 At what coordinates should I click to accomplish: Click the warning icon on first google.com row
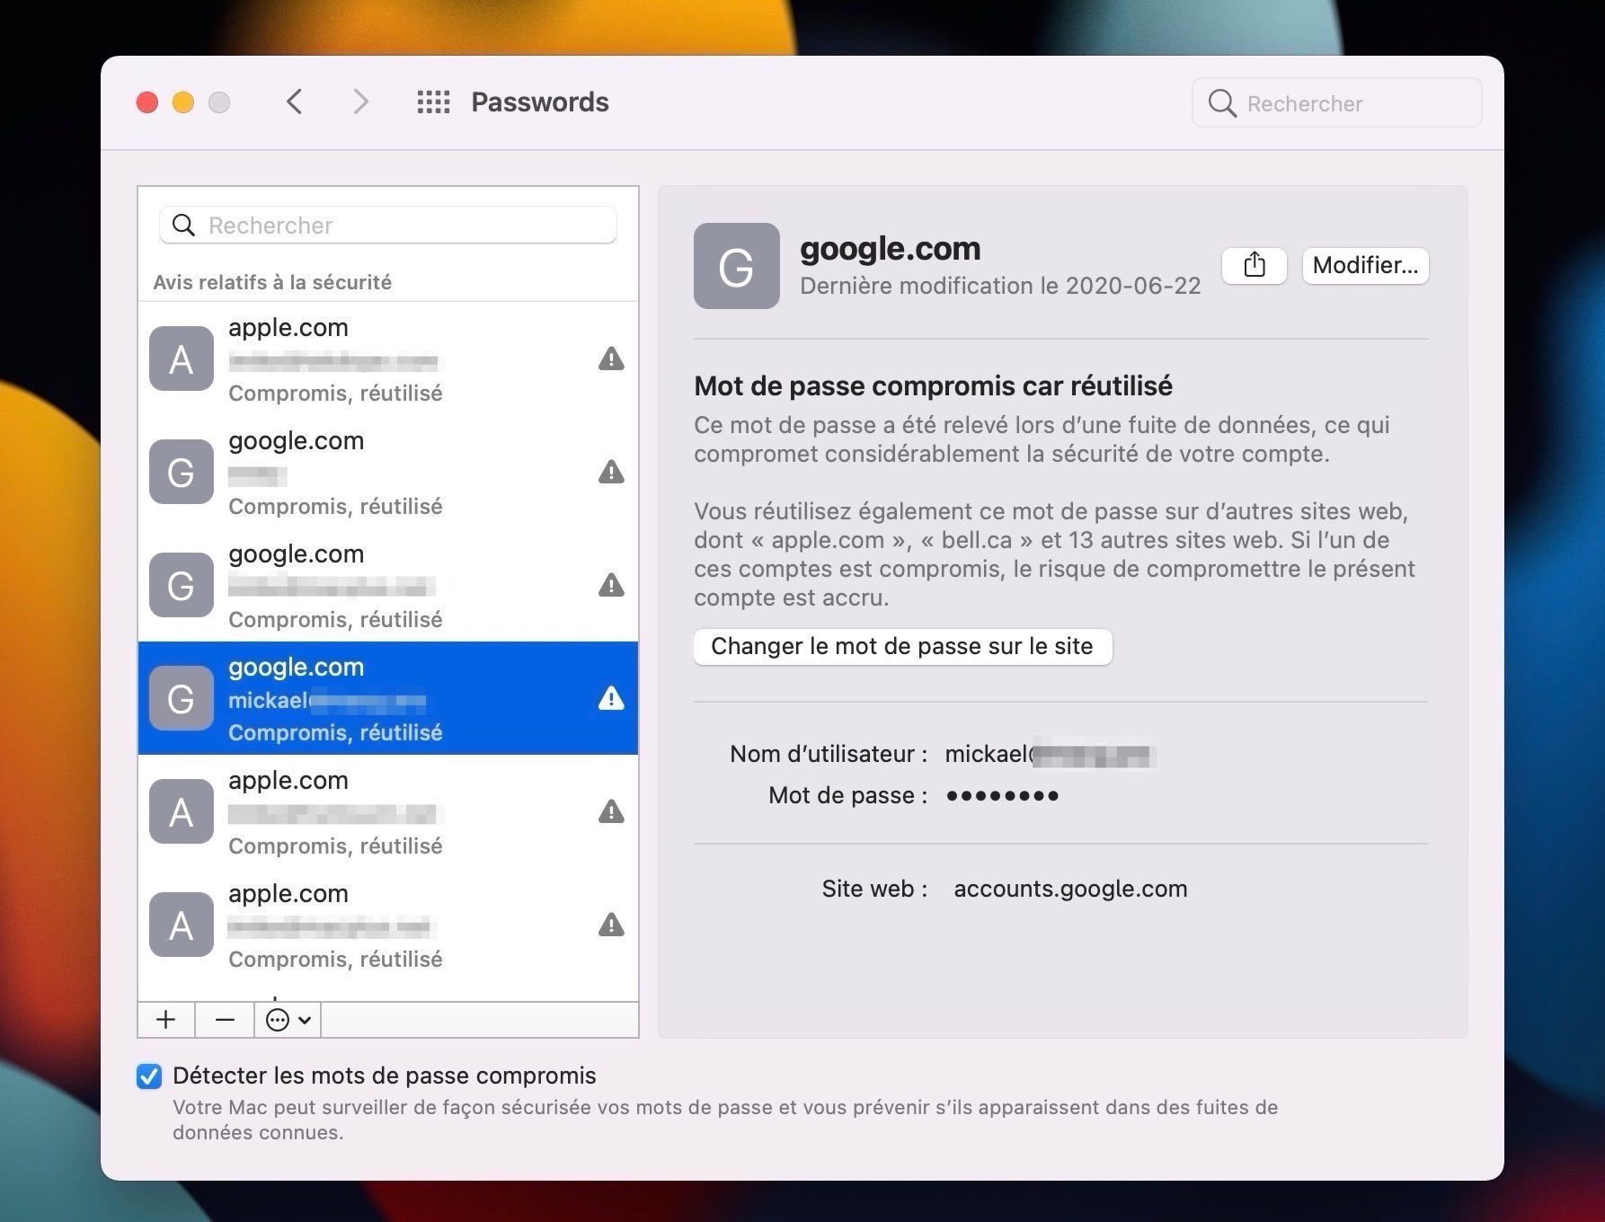(611, 472)
